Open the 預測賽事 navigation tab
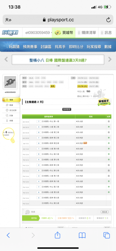This screenshot has height=251, width=116. click(30, 47)
